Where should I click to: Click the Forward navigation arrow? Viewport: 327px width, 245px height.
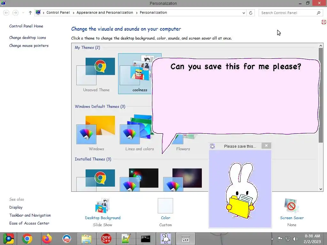[x=15, y=13]
